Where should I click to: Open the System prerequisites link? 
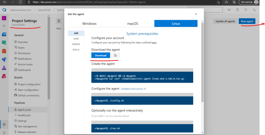tap(142, 34)
